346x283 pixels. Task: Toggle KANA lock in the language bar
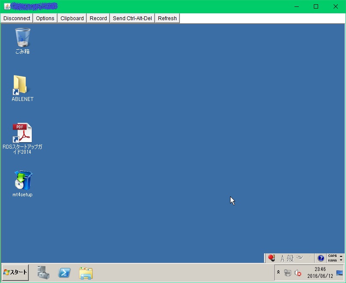[332, 260]
